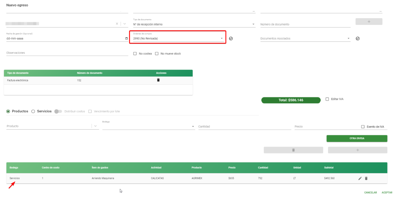Open the Producto selector chevron
Viewport: 406px width, 204px height.
[96, 126]
